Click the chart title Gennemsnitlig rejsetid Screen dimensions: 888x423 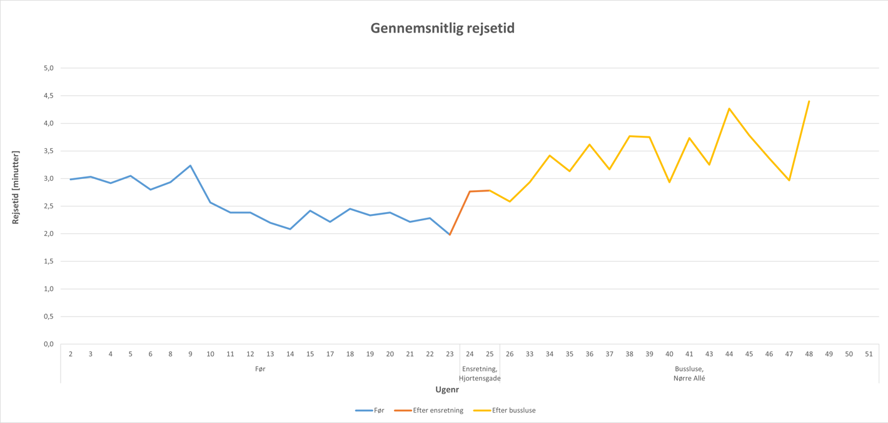pos(443,28)
